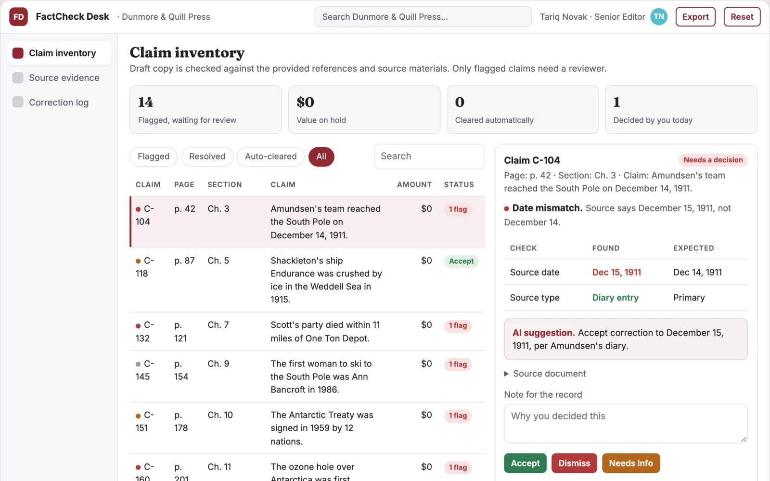
Task: Click the Diary entry found value
Action: coord(615,298)
